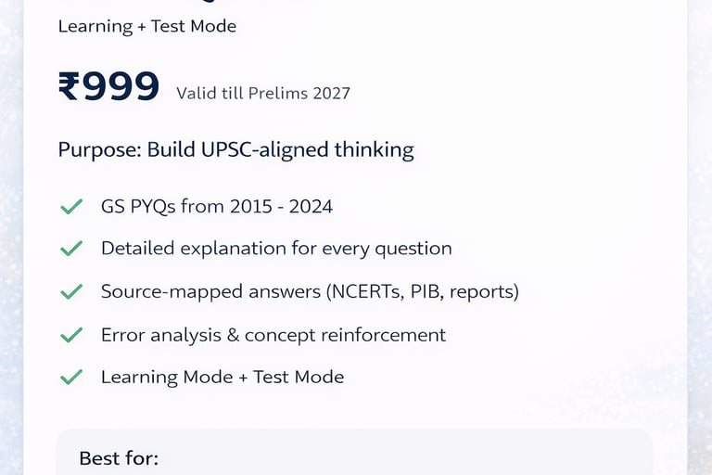The width and height of the screenshot is (712, 475).
Task: Click Detailed explanation for every question text
Action: 276,249
